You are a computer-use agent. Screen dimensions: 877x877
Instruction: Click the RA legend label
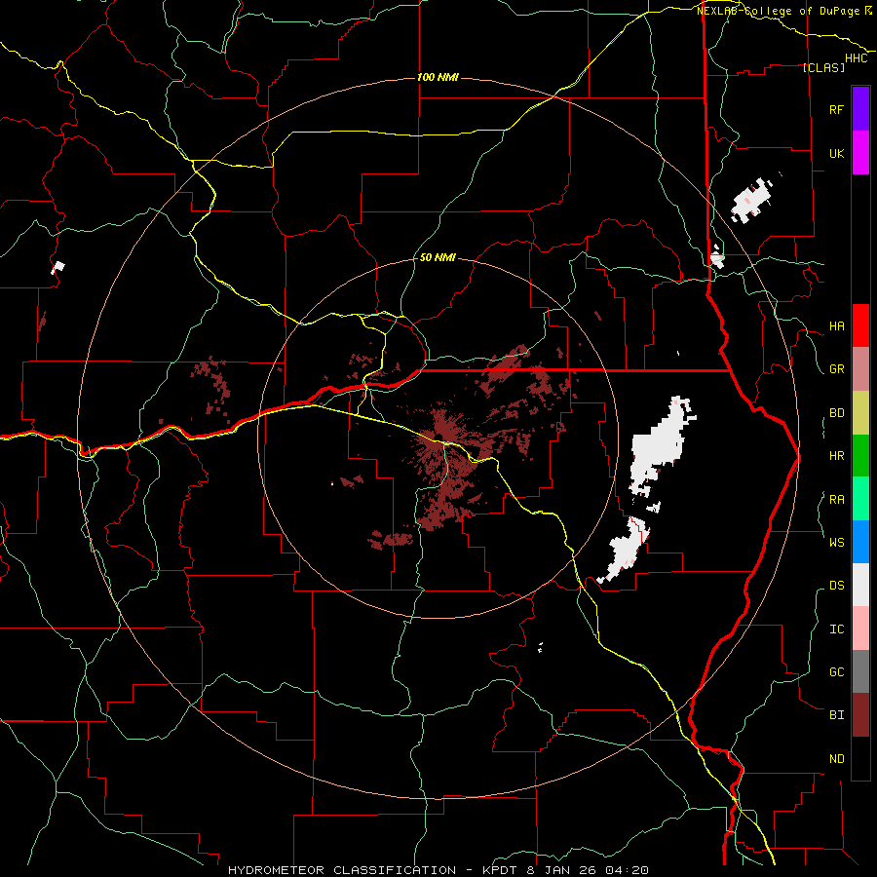pos(836,500)
